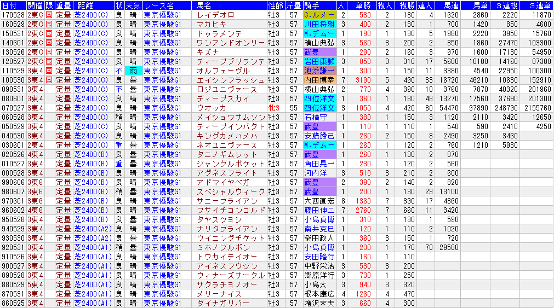
Task: Select horse name ジャングルポケット
Action: coord(231,164)
